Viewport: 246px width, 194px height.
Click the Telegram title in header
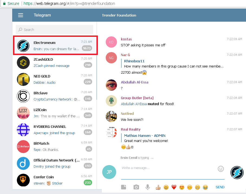tap(42, 15)
